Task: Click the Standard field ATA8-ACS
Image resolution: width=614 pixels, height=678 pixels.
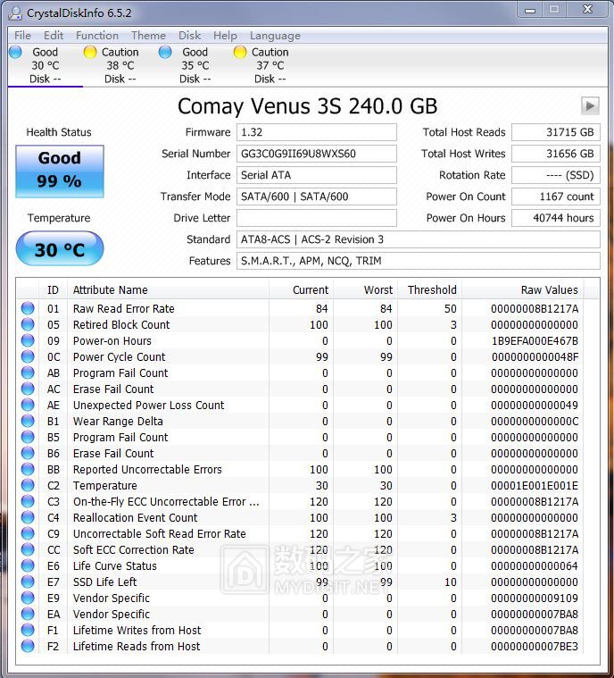Action: pyautogui.click(x=419, y=239)
